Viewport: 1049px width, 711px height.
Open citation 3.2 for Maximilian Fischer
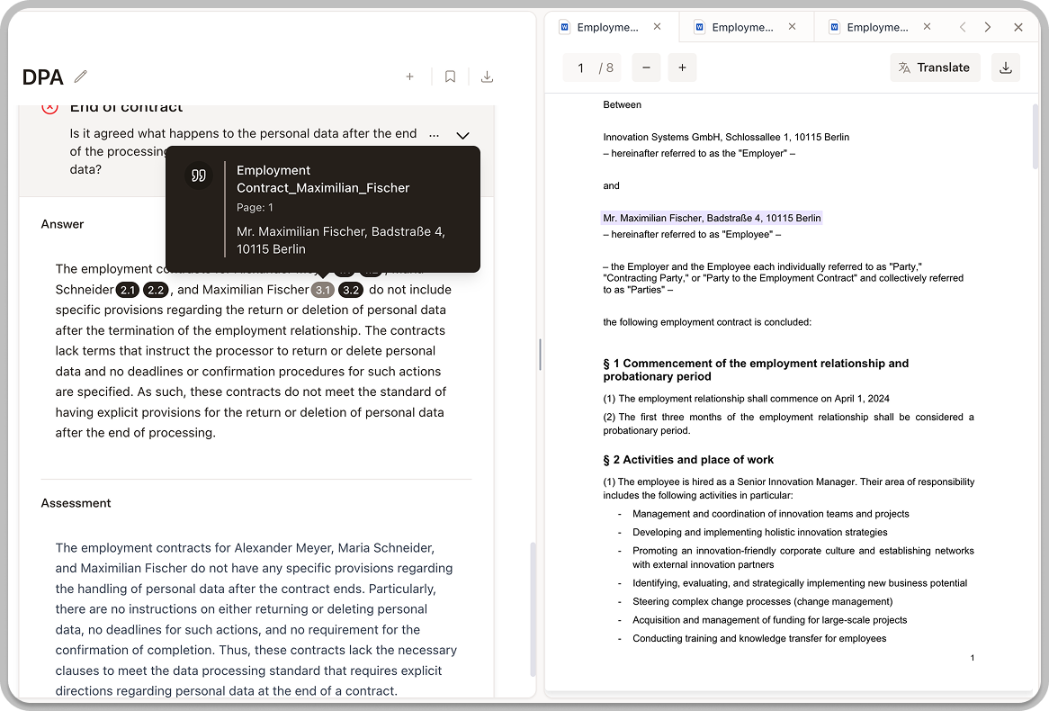(350, 290)
